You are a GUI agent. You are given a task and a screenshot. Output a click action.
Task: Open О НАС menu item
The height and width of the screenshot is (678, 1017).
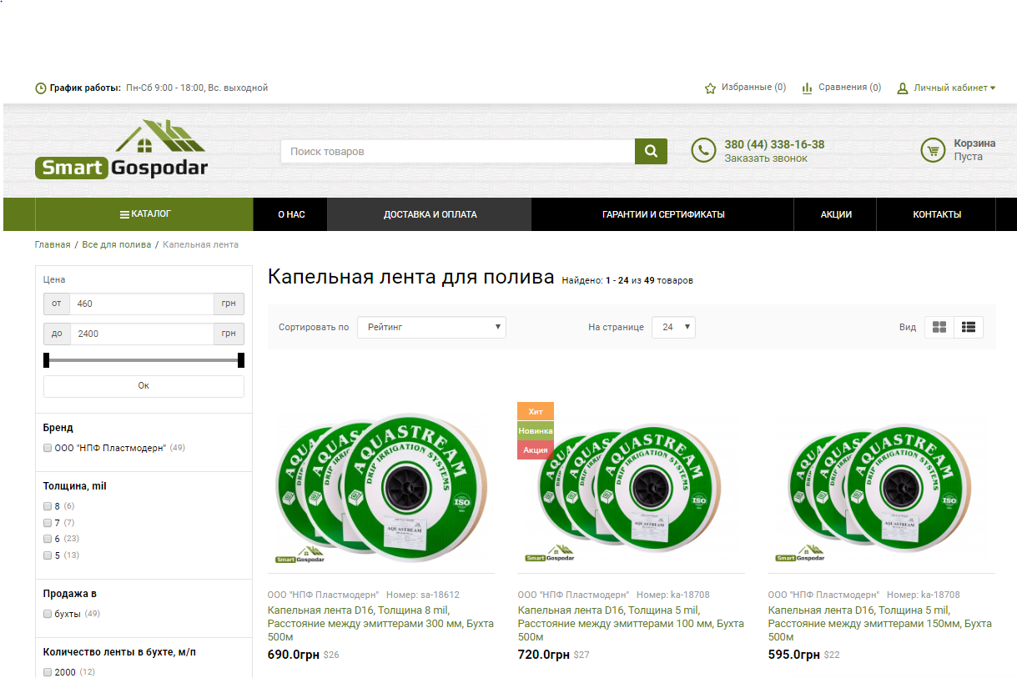[x=291, y=214]
